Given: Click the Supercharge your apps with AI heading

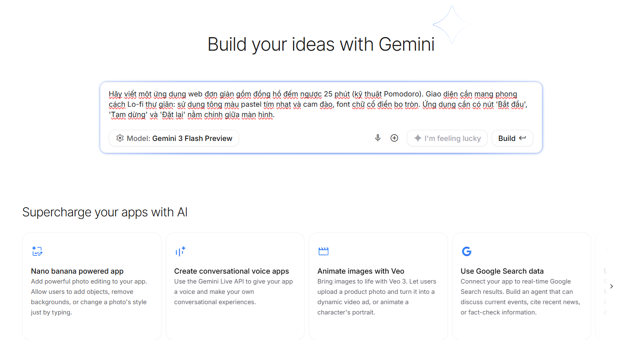Looking at the screenshot, I should point(105,212).
